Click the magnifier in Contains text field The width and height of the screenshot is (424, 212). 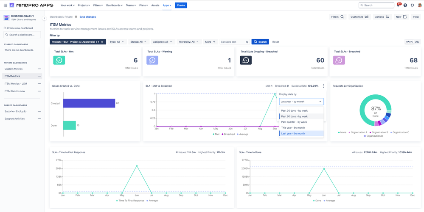point(247,42)
